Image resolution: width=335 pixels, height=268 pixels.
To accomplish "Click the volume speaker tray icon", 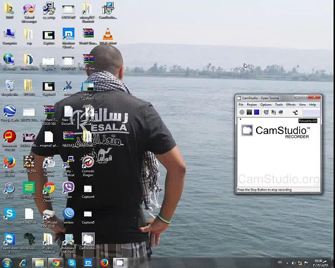I will pos(294,263).
